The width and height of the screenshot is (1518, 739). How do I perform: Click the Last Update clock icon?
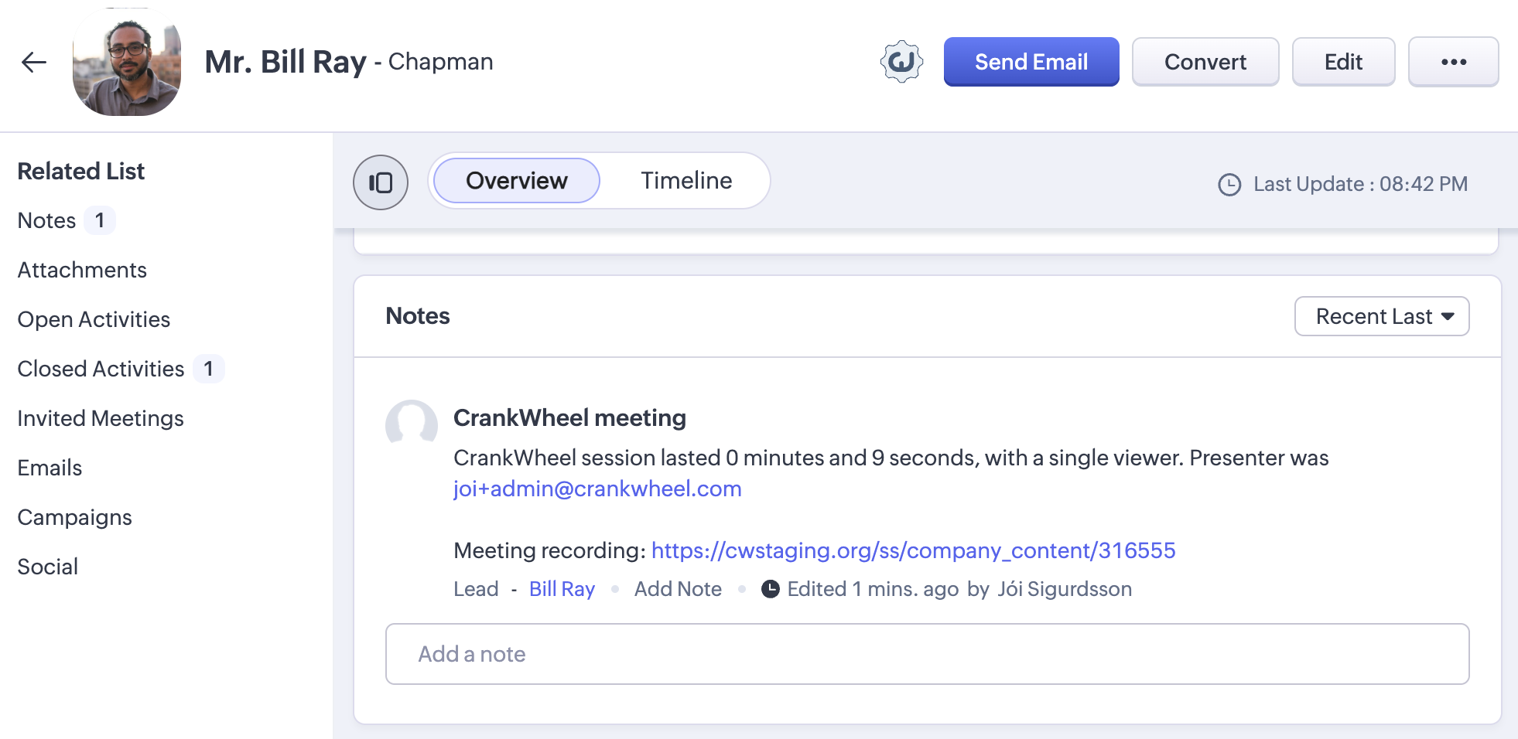click(1229, 185)
